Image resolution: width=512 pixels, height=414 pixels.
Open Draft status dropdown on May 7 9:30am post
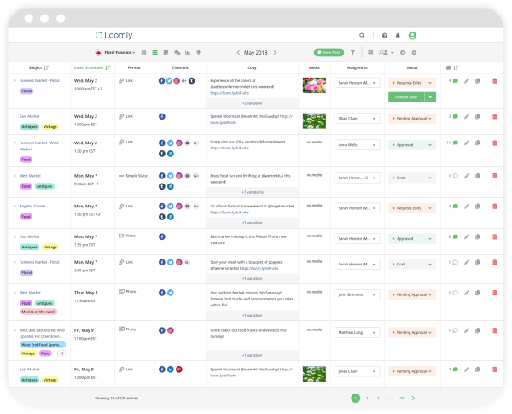click(x=412, y=178)
